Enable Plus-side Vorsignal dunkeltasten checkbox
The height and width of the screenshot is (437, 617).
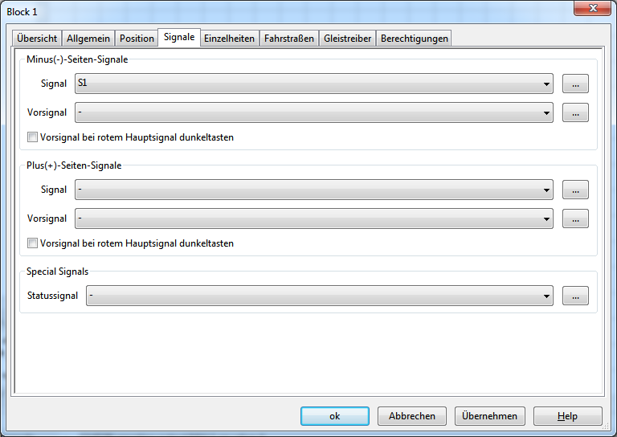coord(33,243)
